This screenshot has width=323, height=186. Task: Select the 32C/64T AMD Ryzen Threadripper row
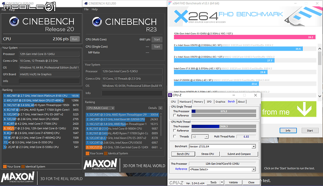(x=122, y=115)
